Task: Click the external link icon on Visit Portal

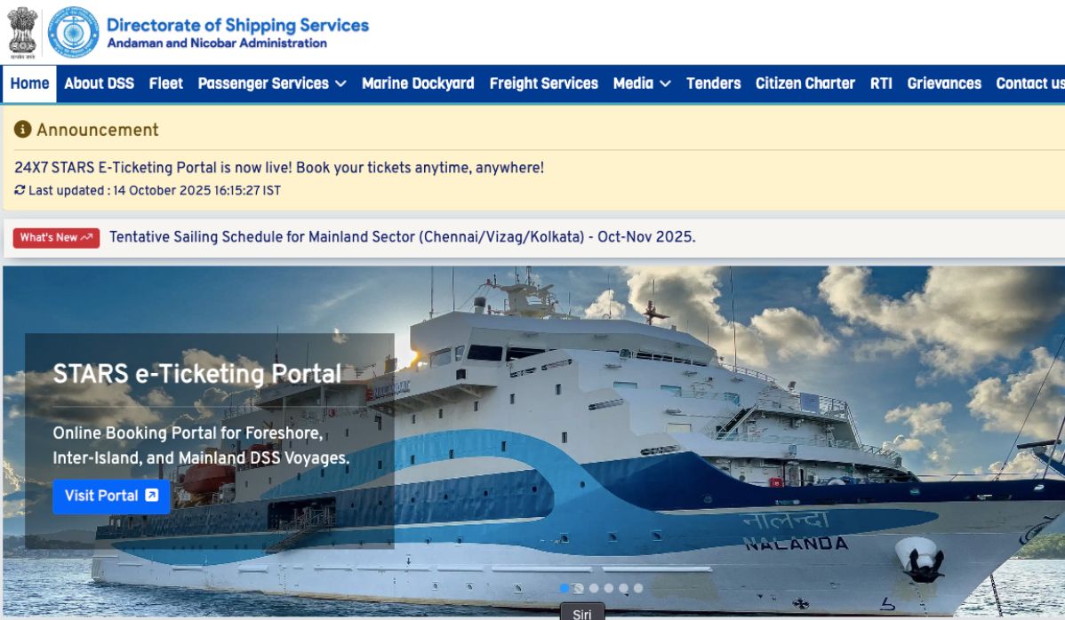Action: tap(152, 495)
